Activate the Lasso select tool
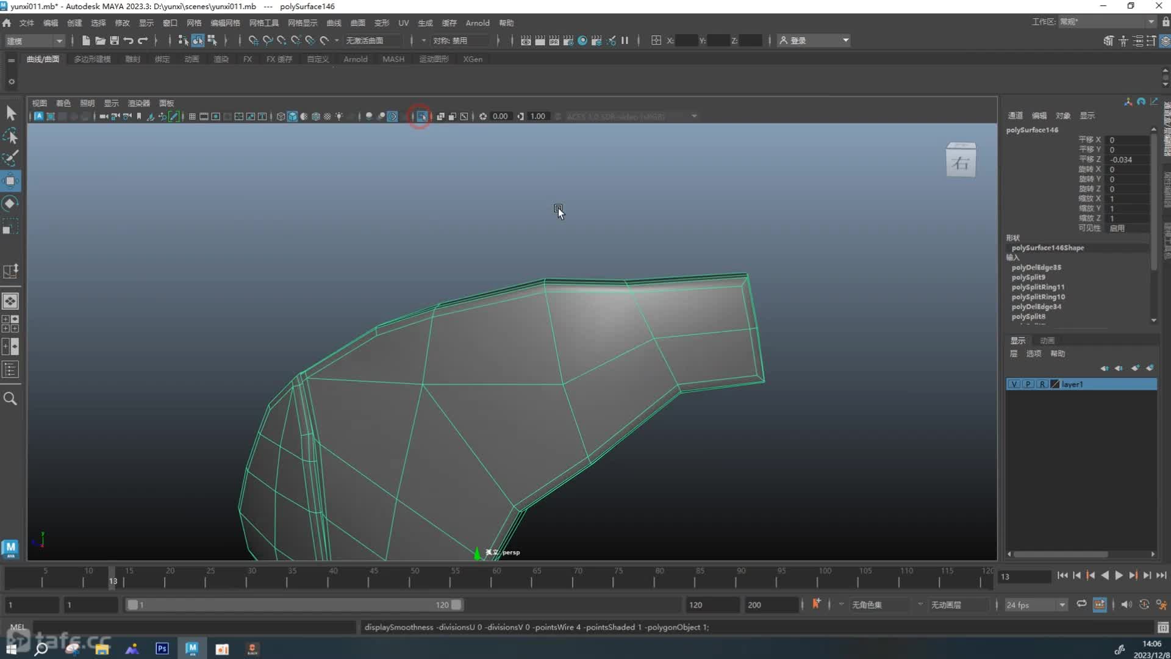Viewport: 1171px width, 659px height. (10, 135)
